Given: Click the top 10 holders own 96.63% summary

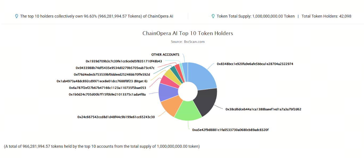Looking at the screenshot, I should [97, 16].
